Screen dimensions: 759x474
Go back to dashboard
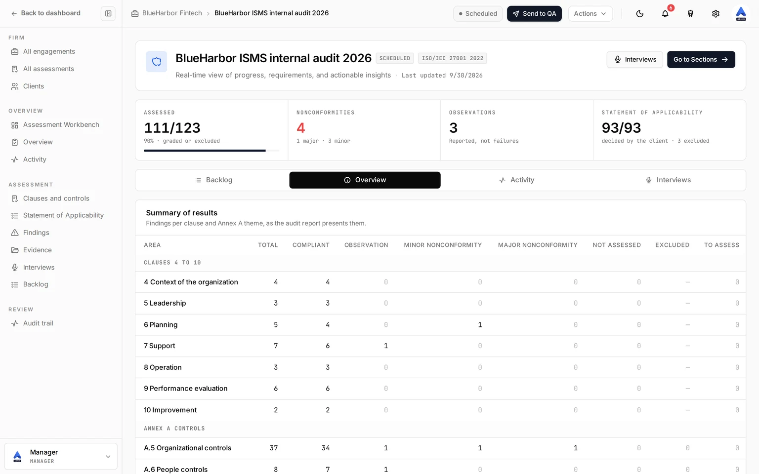click(x=45, y=13)
